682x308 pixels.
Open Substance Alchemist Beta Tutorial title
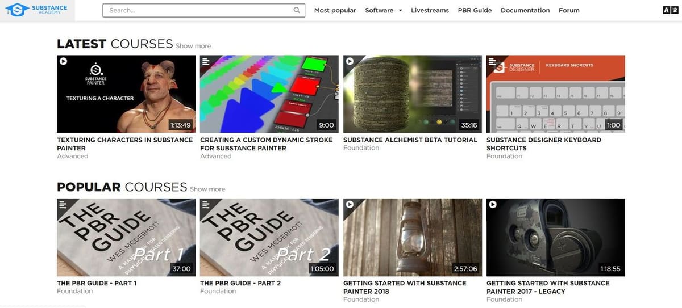point(410,140)
